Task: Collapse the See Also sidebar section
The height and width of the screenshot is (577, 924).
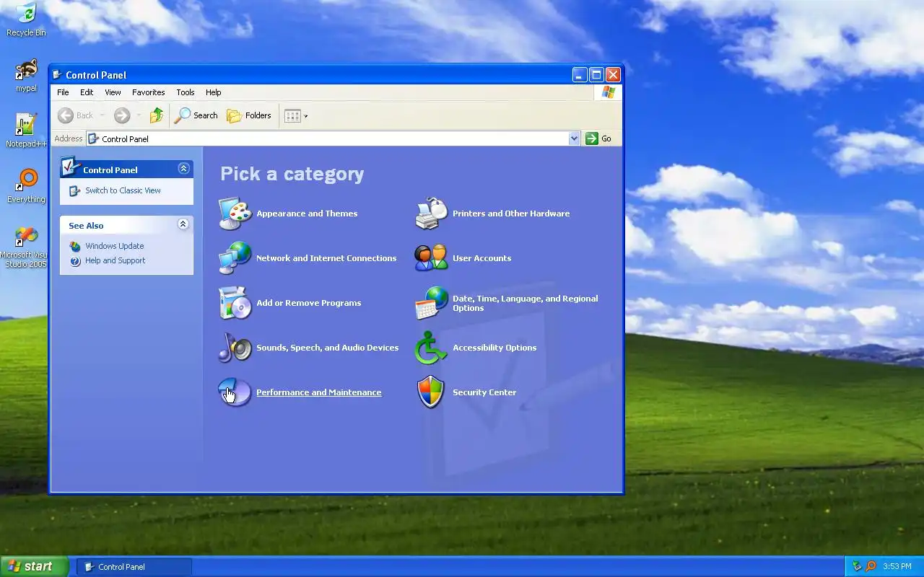Action: 183,224
